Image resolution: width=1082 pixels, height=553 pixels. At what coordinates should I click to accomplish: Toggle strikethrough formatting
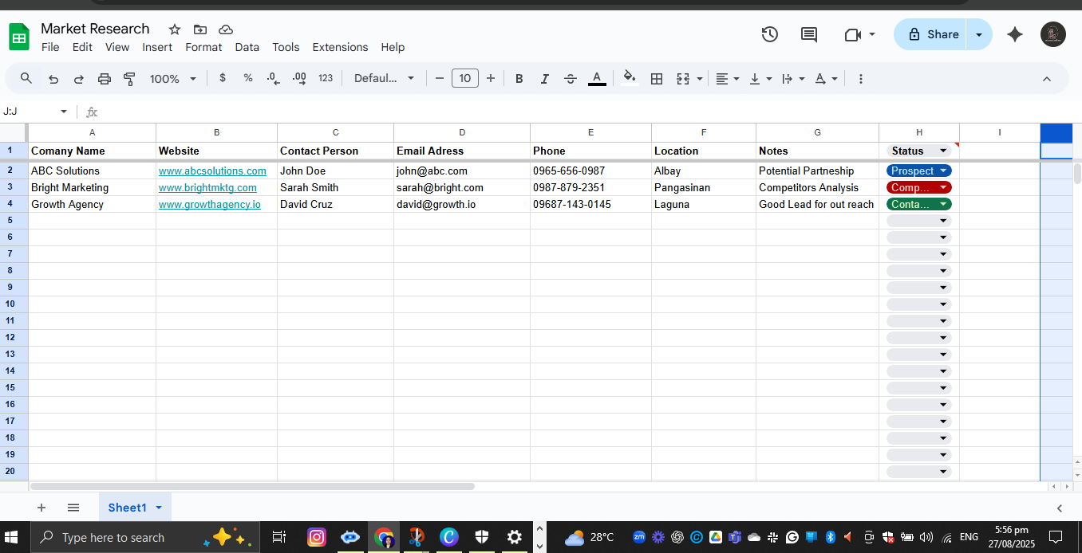[x=571, y=79]
